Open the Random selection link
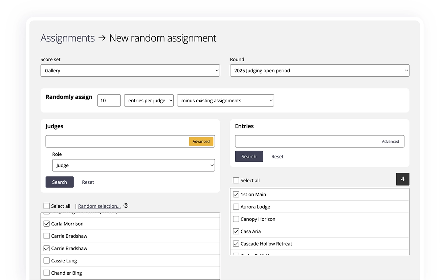Screen dimensions: 440x280 99,206
